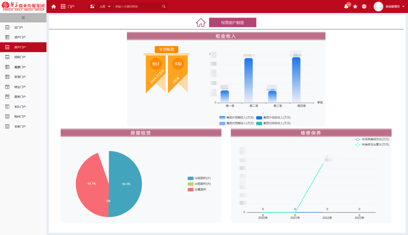
Task: Toggle the 出租面积(外) pie legend
Action: coord(199,178)
